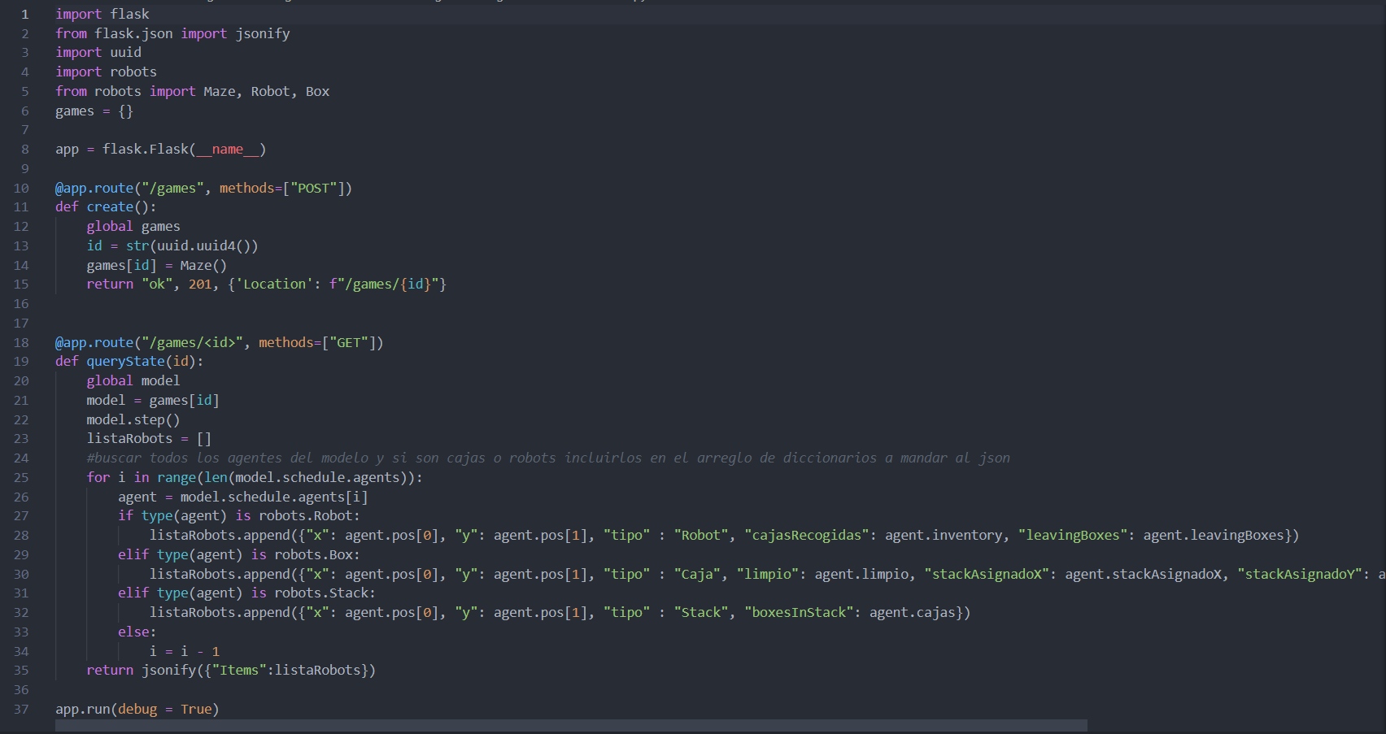Click 'agent.limpio' in line 30
The height and width of the screenshot is (734, 1386).
point(861,574)
